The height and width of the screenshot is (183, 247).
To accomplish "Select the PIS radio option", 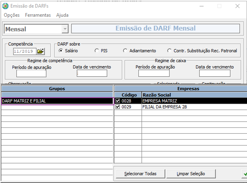I will (x=97, y=50).
